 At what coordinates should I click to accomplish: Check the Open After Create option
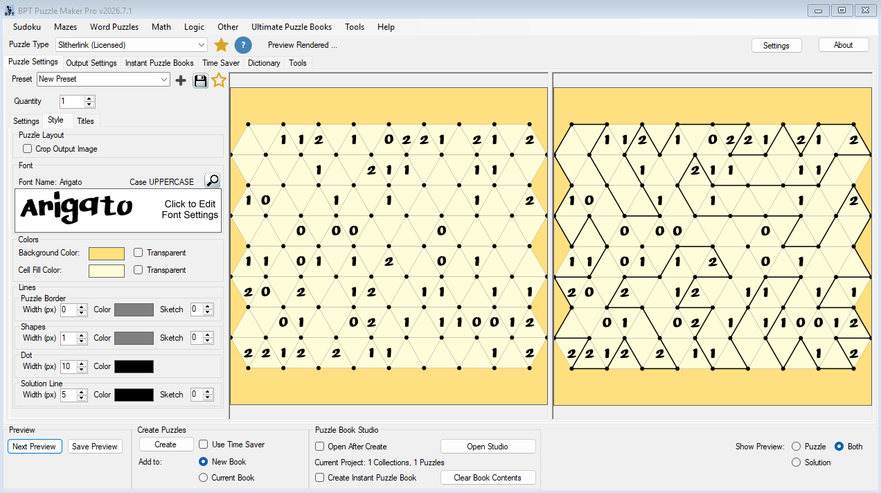(320, 447)
